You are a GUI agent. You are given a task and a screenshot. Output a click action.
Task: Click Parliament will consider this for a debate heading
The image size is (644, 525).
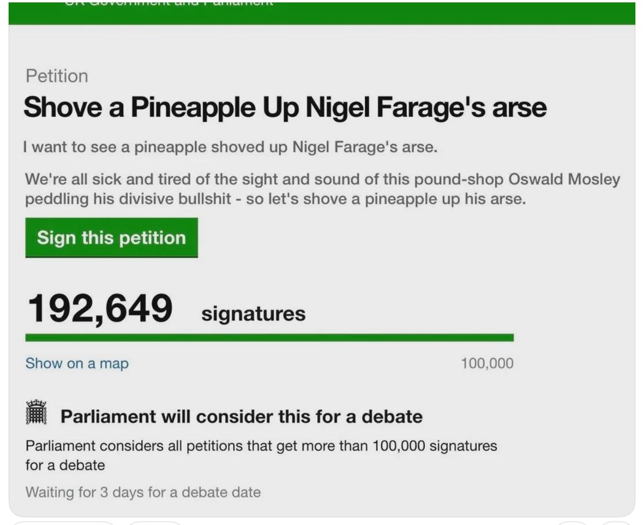point(241,417)
